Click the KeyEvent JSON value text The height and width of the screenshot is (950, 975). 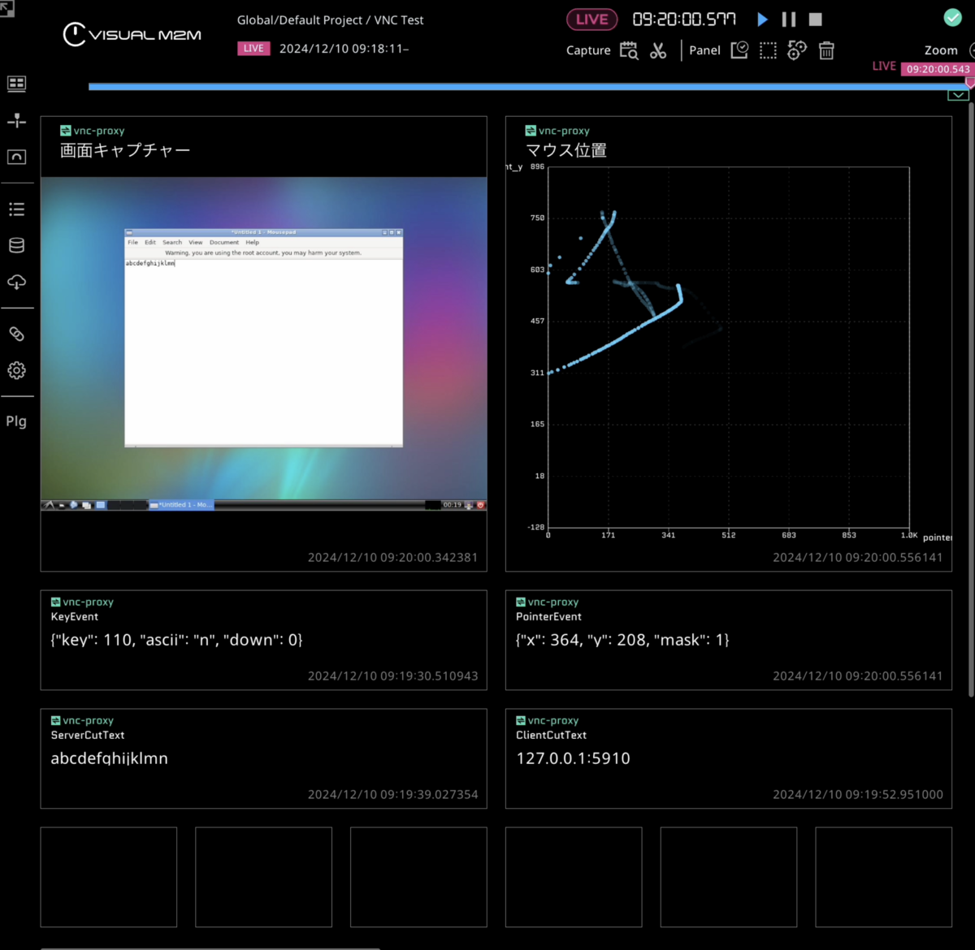(x=176, y=640)
